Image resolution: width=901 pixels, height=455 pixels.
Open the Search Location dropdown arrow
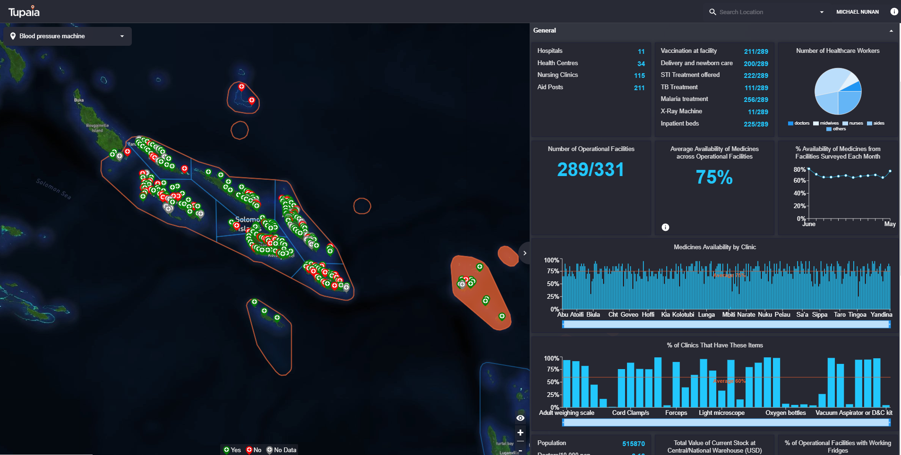point(822,12)
